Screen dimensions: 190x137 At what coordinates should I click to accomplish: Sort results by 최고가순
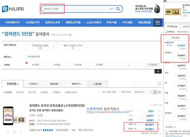[x=32, y=92]
